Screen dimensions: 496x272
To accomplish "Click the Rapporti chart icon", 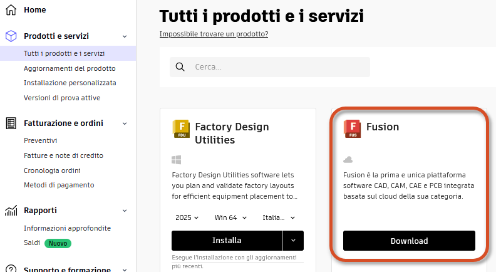I will click(x=11, y=211).
